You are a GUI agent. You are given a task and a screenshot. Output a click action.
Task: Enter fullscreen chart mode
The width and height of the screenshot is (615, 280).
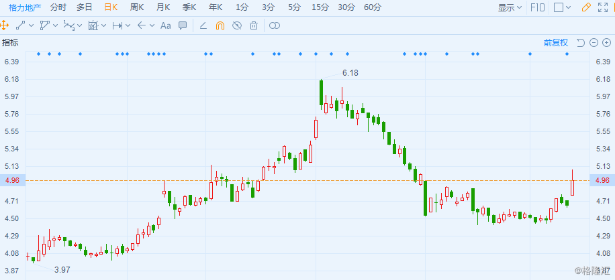pos(602,7)
